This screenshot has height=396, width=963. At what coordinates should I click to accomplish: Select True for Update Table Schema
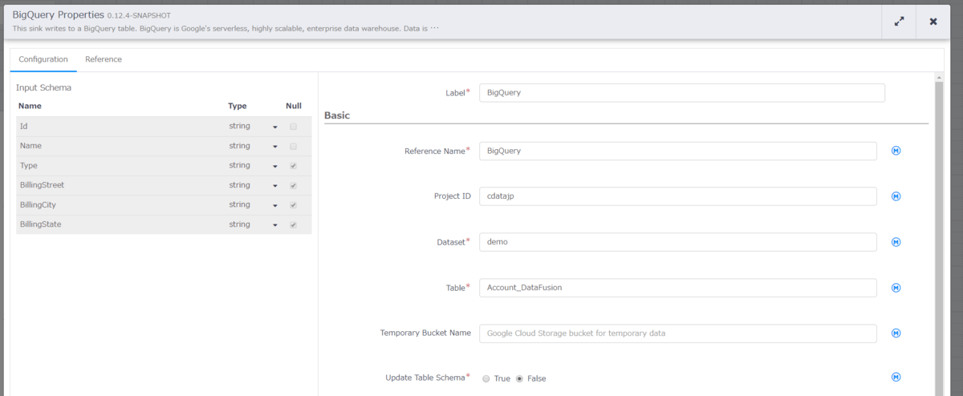(x=486, y=378)
